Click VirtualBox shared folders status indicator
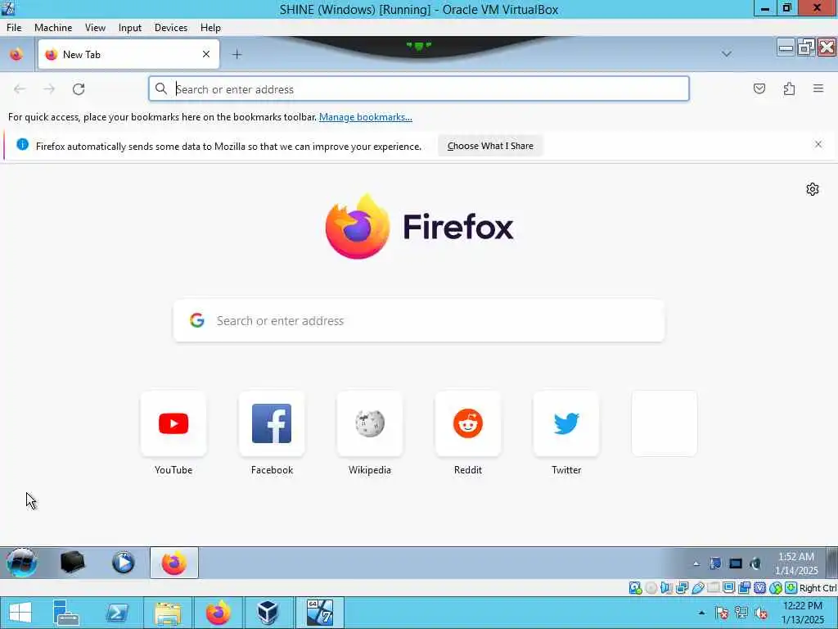The height and width of the screenshot is (629, 838). click(x=713, y=588)
